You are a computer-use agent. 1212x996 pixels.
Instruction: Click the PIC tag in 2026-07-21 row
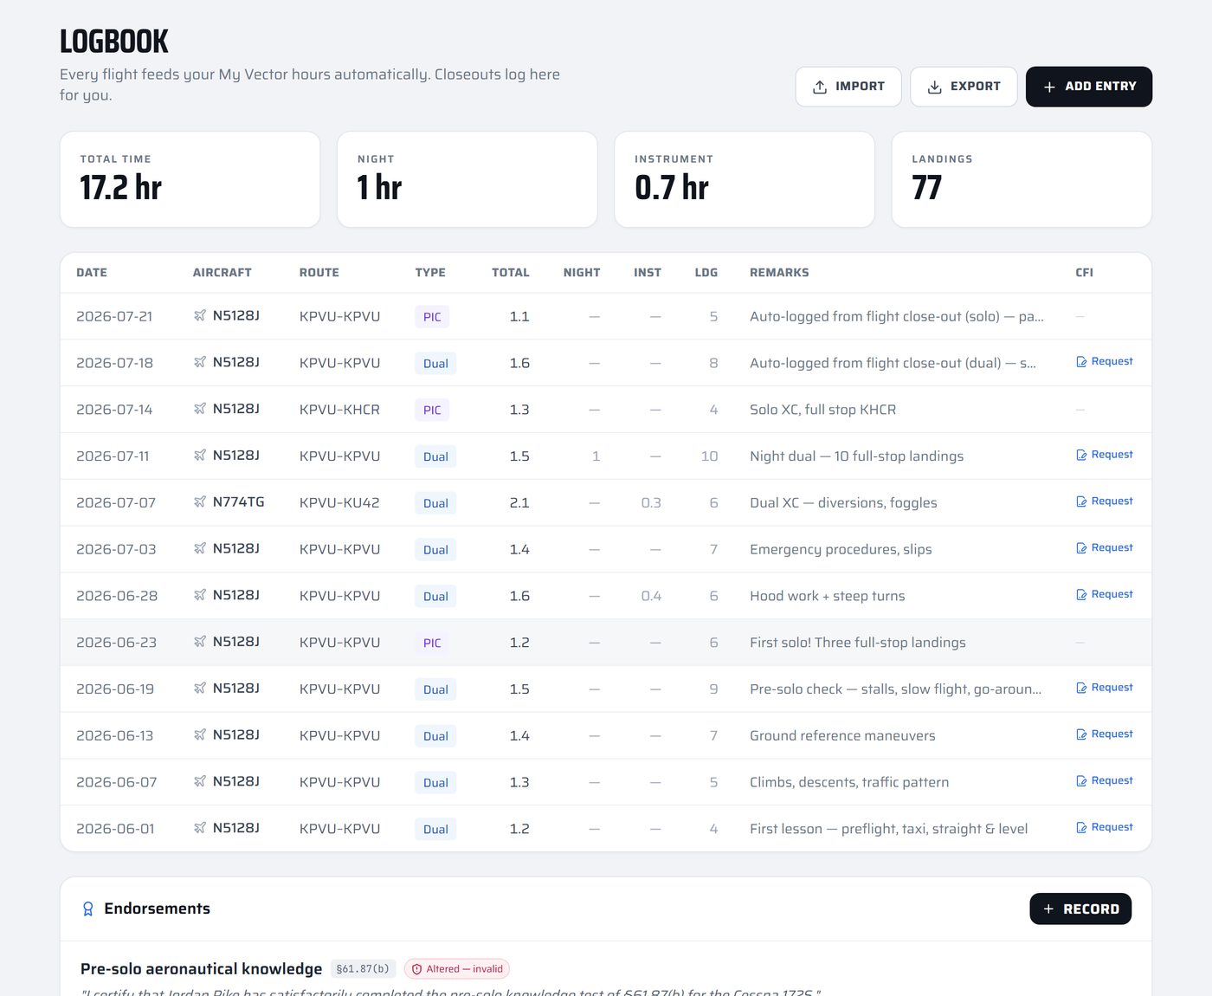432,317
